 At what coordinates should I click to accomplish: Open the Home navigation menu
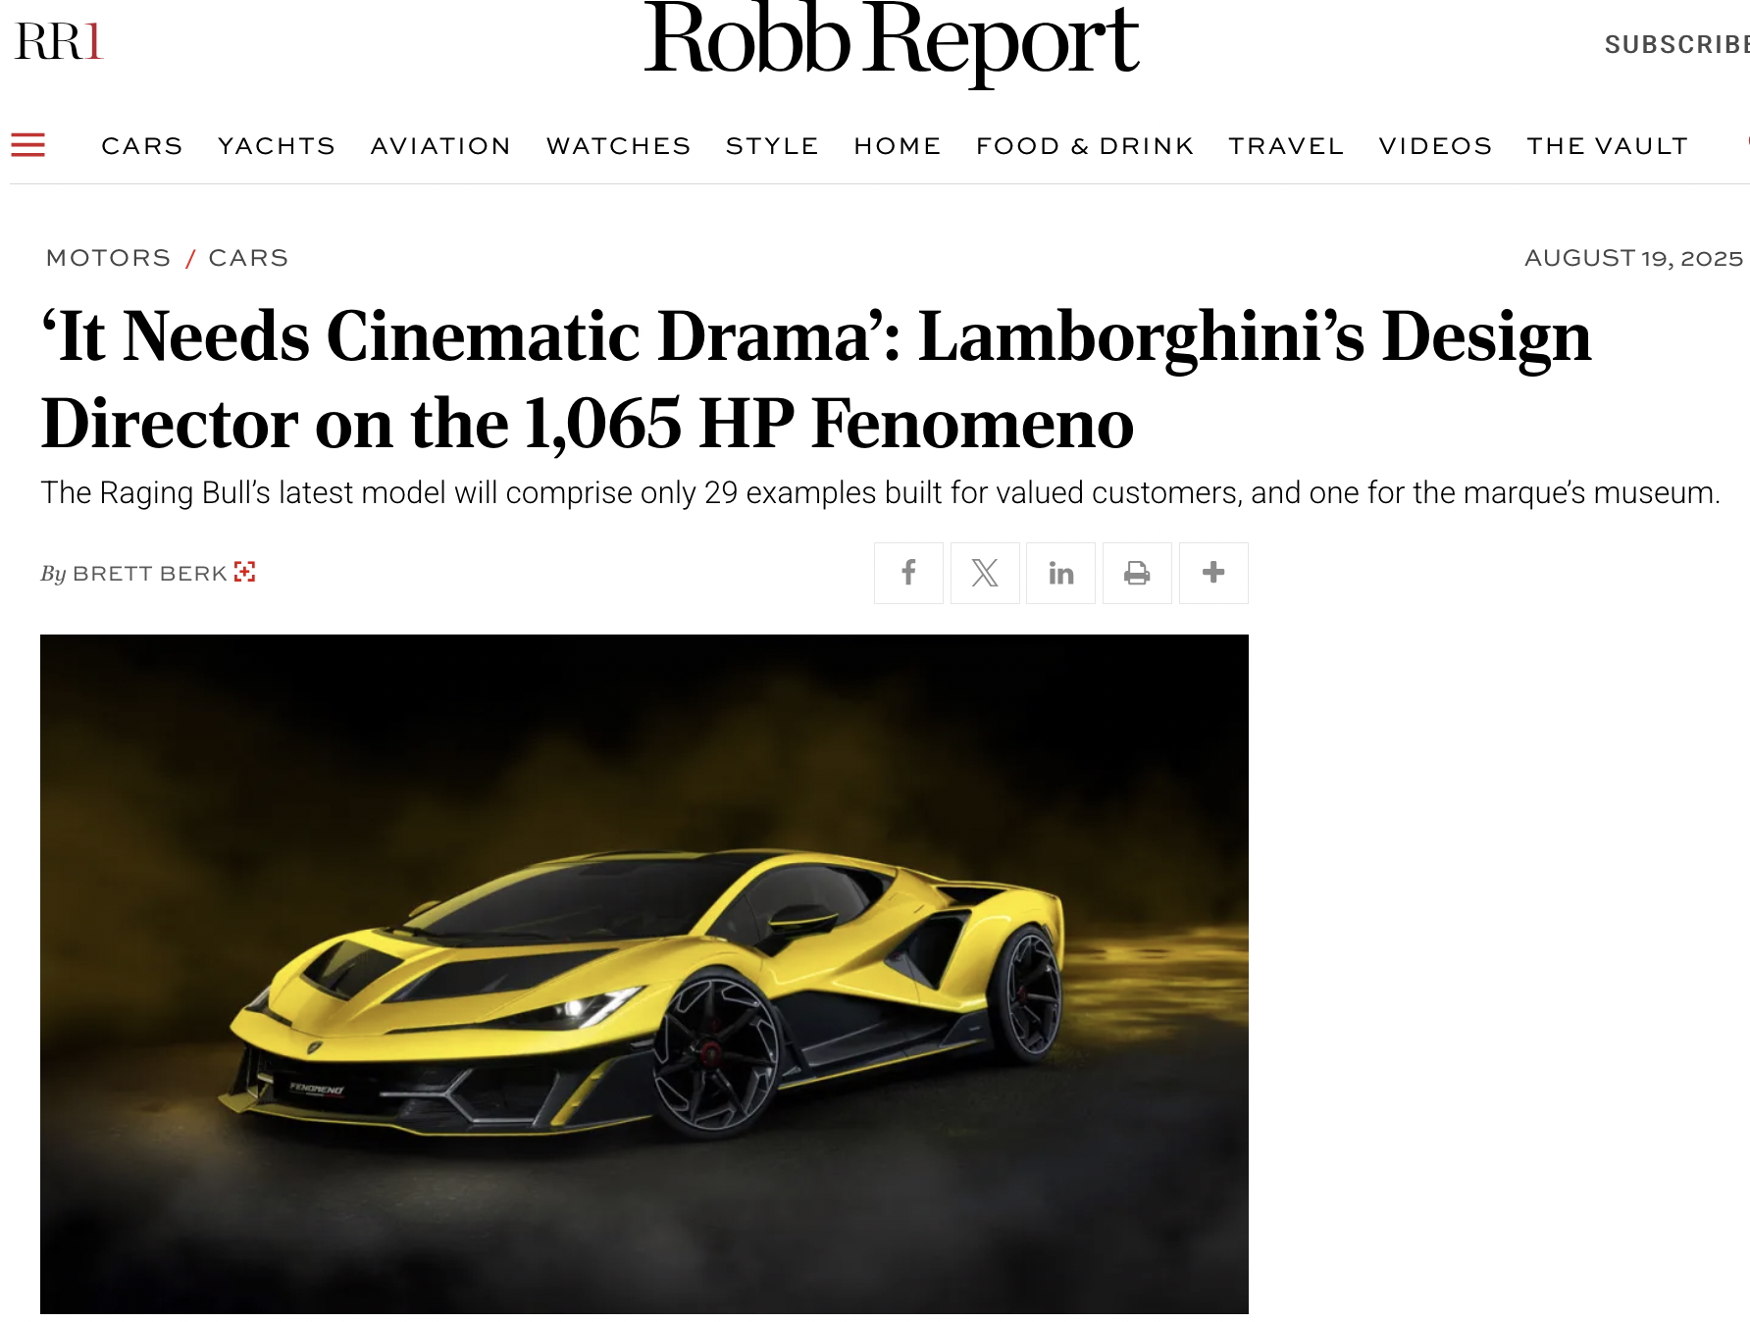pyautogui.click(x=898, y=146)
